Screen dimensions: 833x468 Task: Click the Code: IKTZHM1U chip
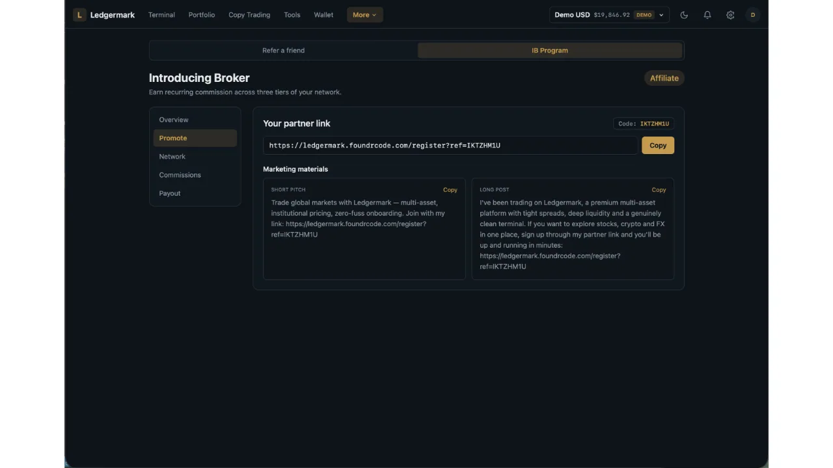point(644,123)
